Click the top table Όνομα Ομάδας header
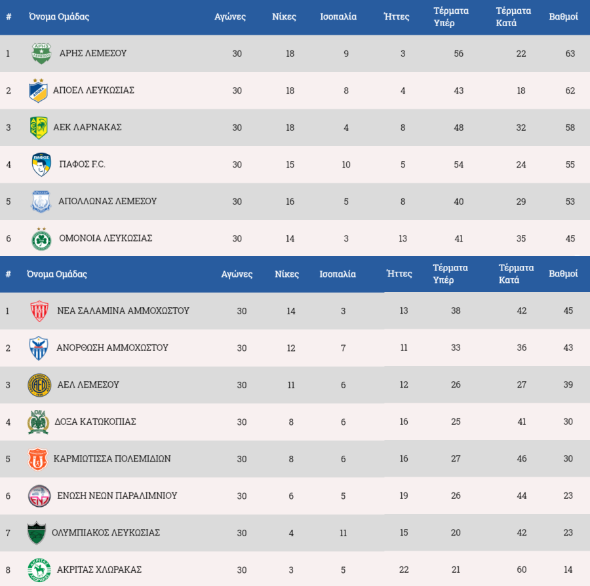Screen dimensions: 590x586 click(59, 16)
